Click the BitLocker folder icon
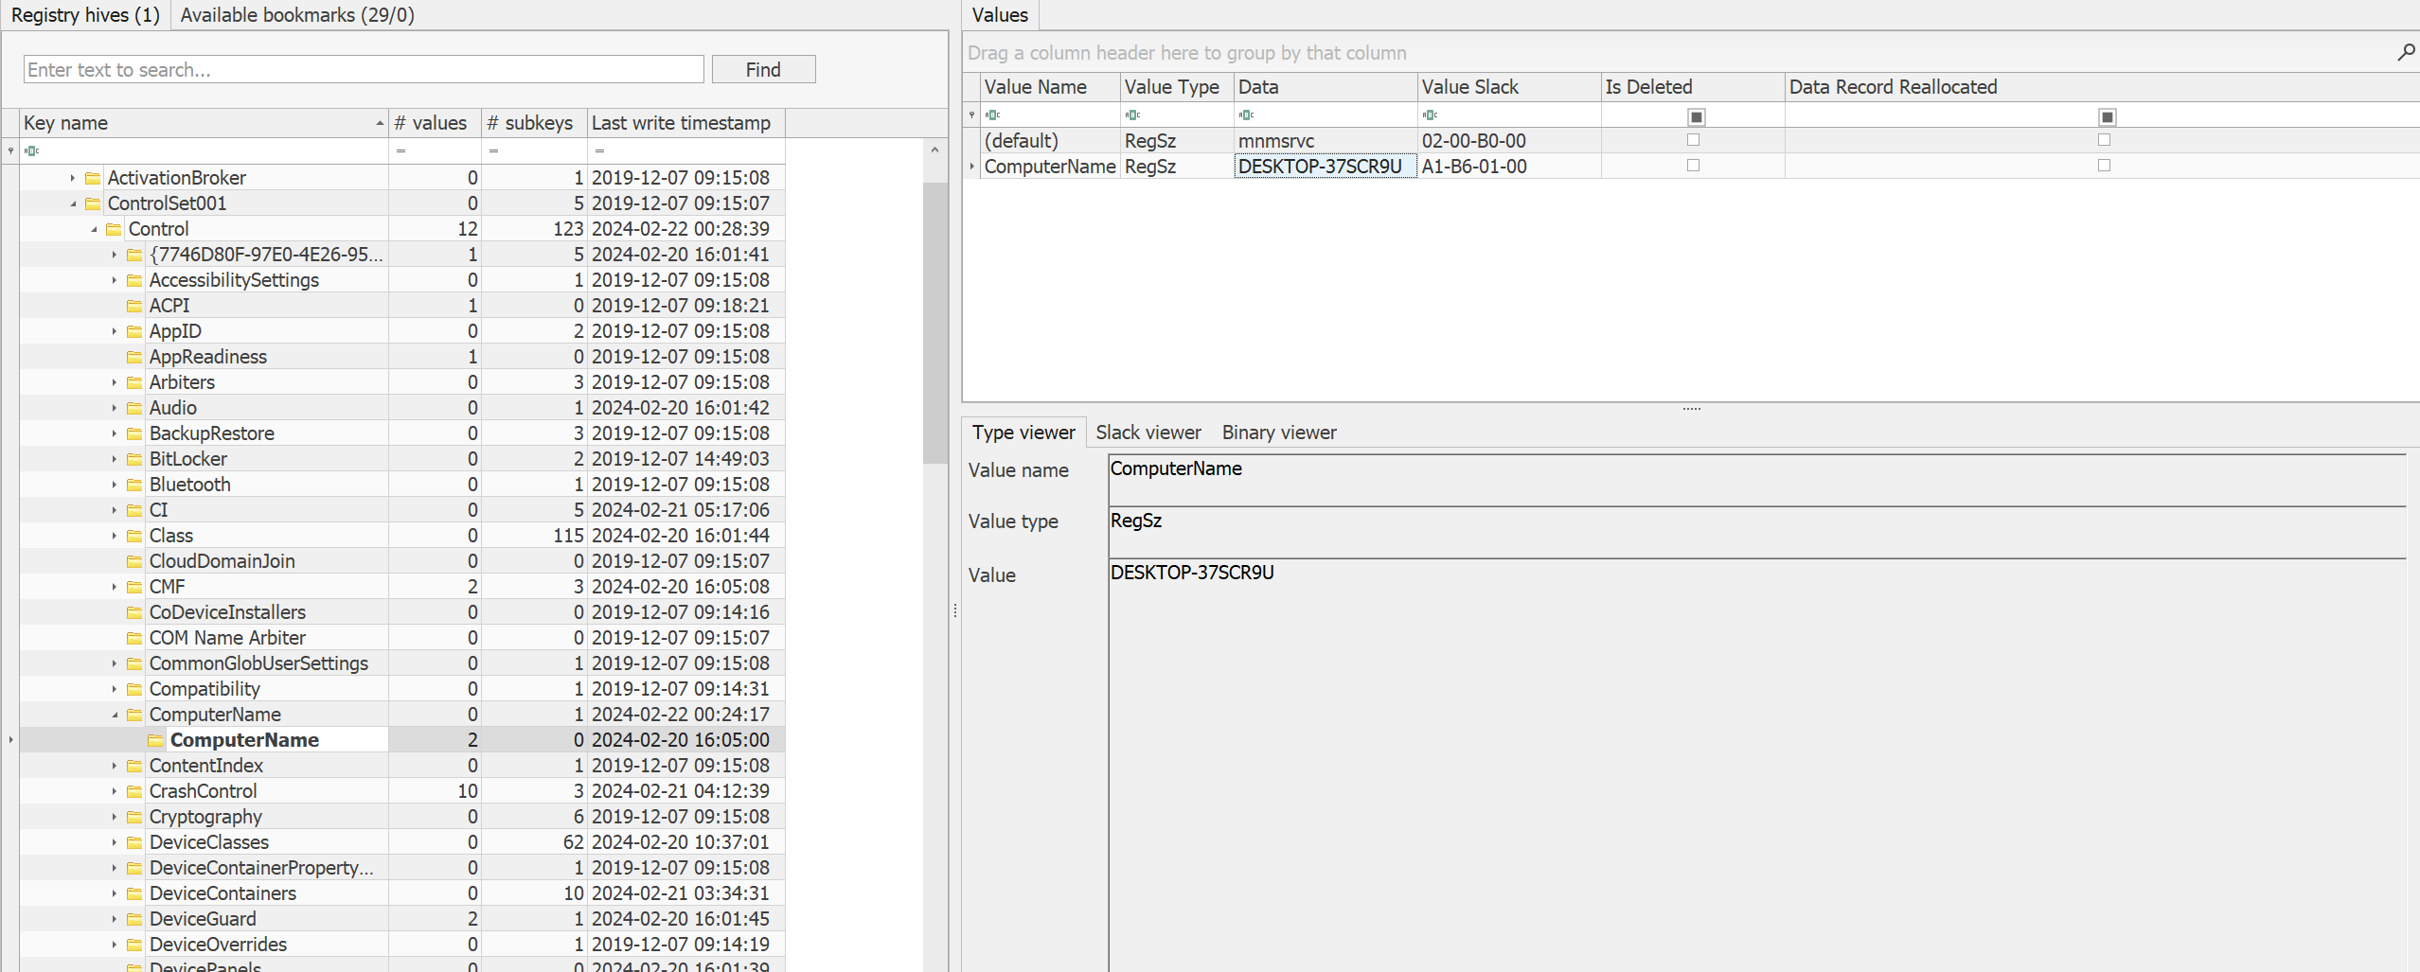This screenshot has height=972, width=2420. (134, 459)
